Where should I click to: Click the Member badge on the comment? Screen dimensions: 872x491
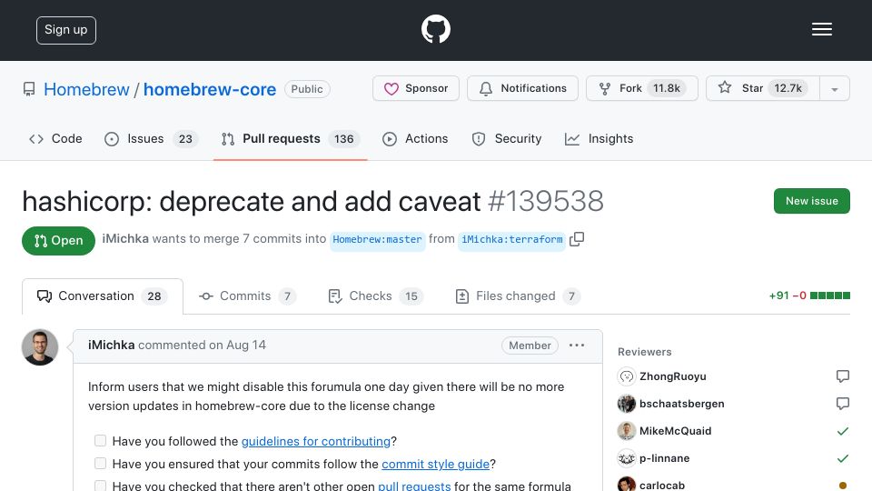point(530,346)
